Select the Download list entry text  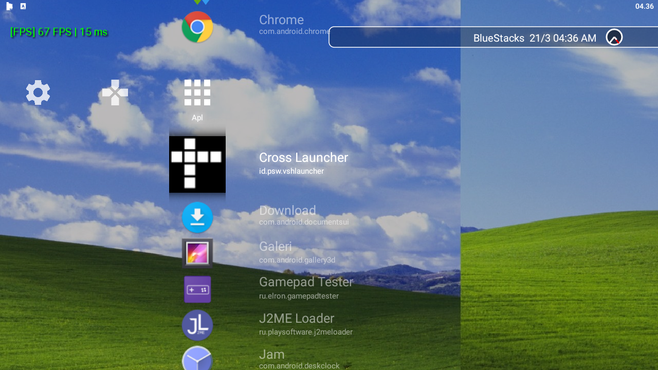pyautogui.click(x=287, y=211)
